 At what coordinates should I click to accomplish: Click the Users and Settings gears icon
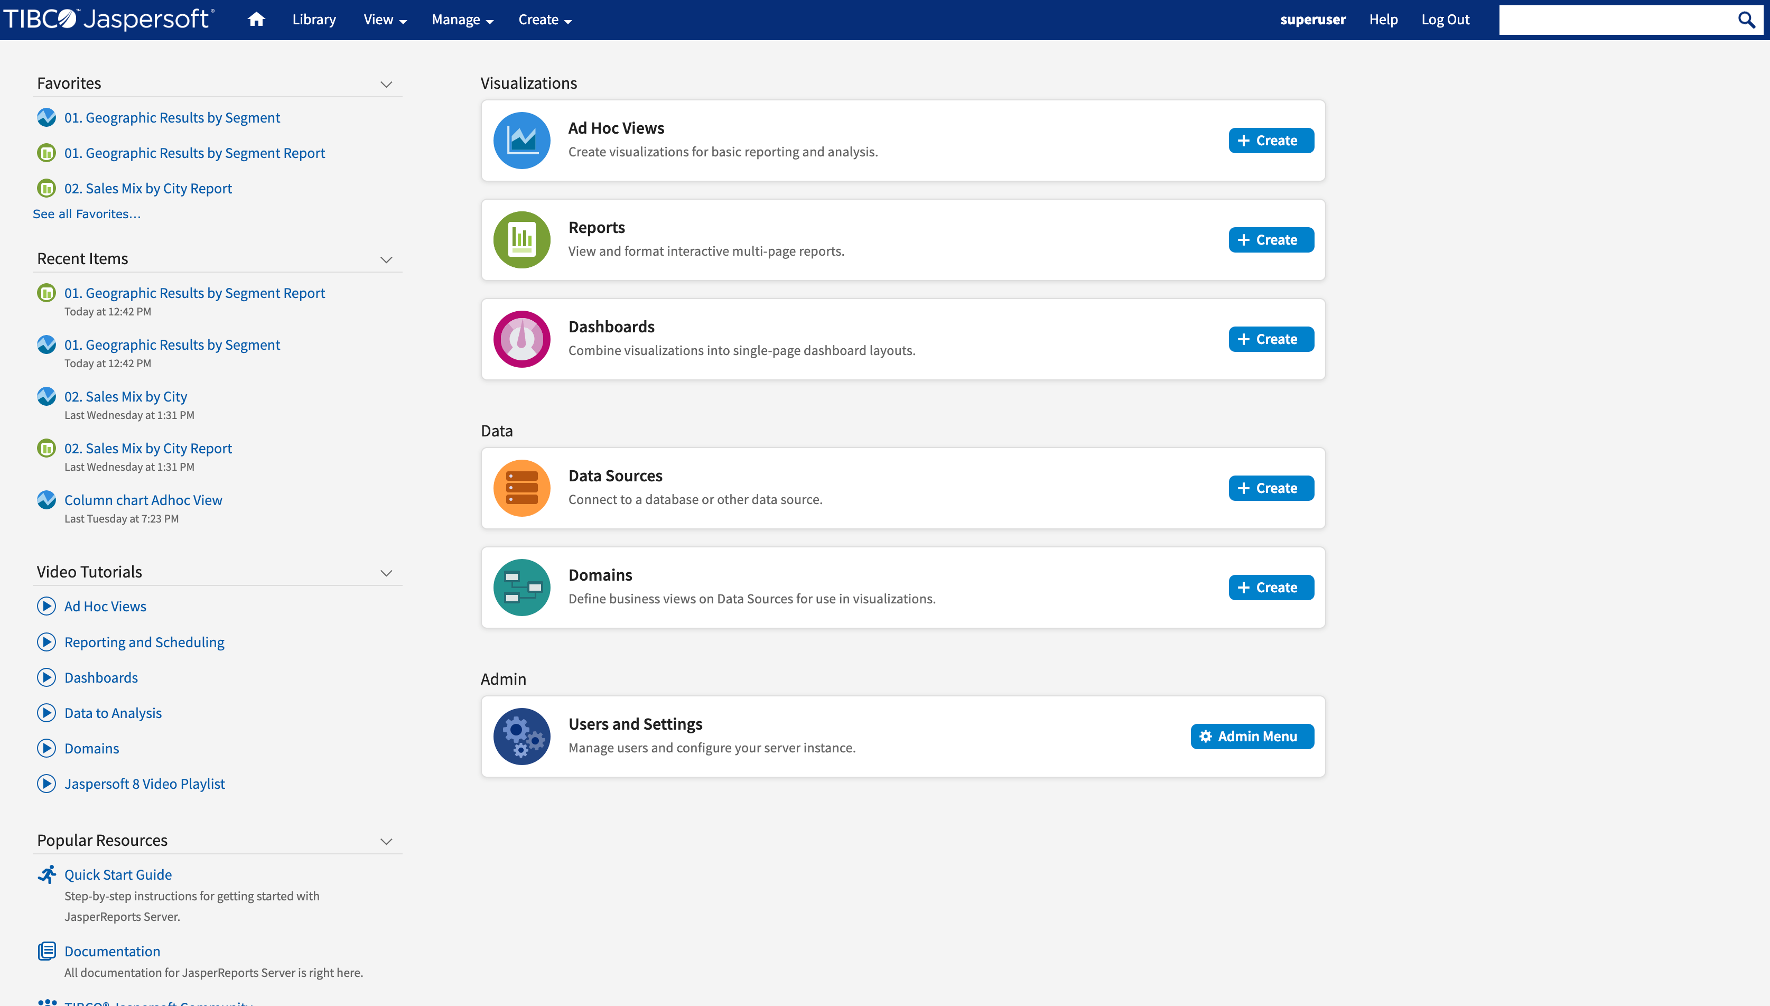(x=521, y=737)
